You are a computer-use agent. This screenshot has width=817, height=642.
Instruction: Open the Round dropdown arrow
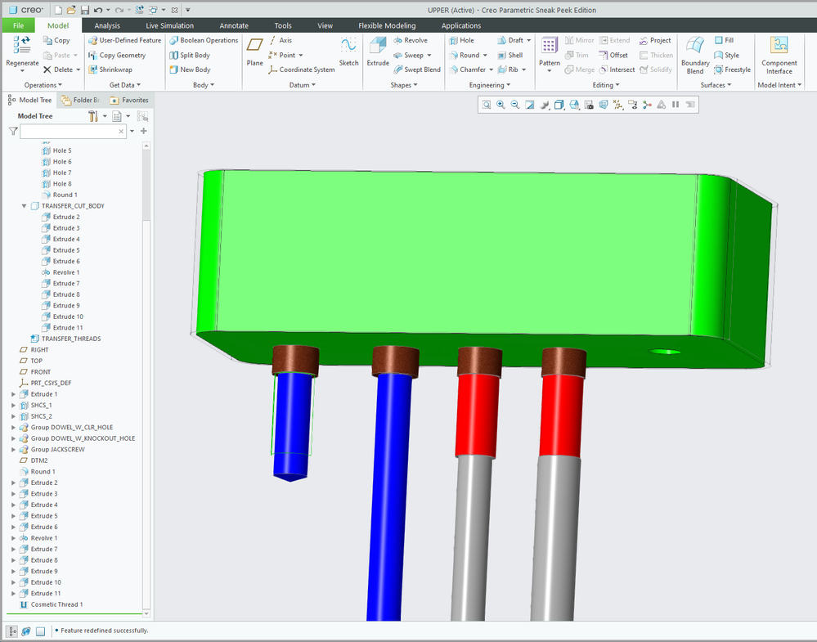coord(487,56)
